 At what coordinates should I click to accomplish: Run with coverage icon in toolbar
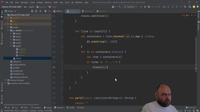(x=149, y=7)
